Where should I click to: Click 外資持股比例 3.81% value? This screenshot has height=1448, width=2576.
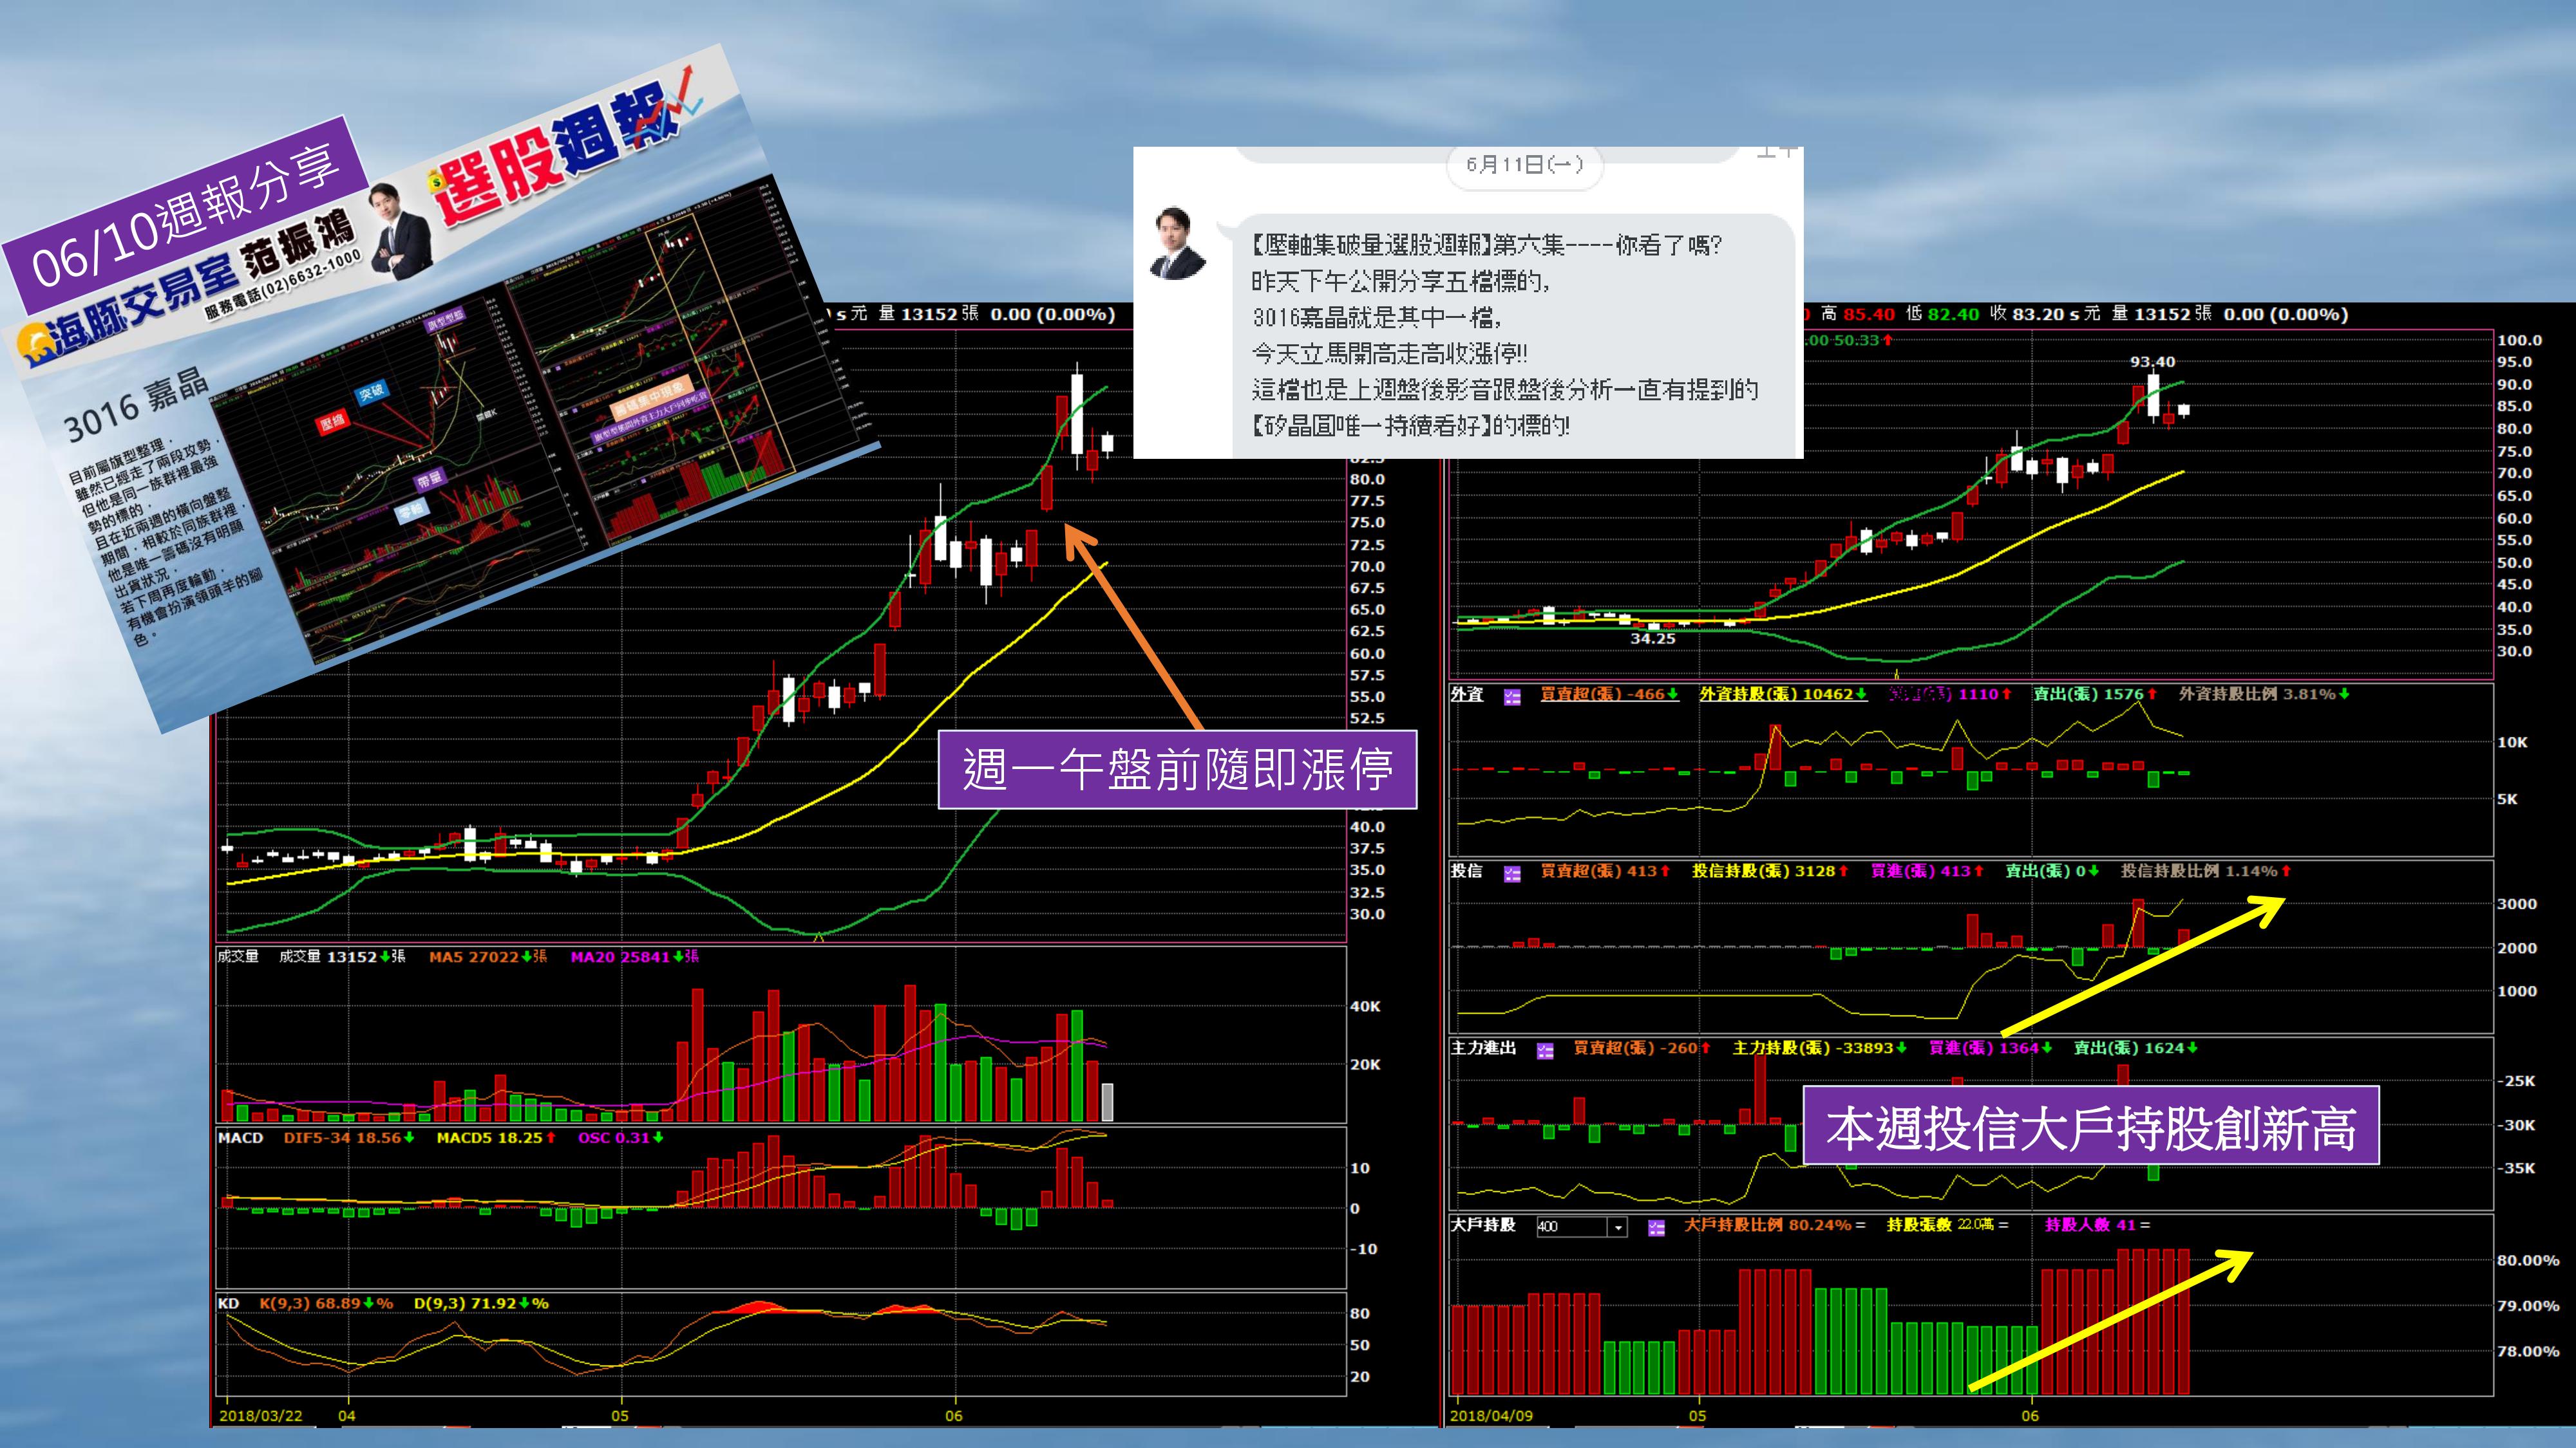coord(2264,694)
